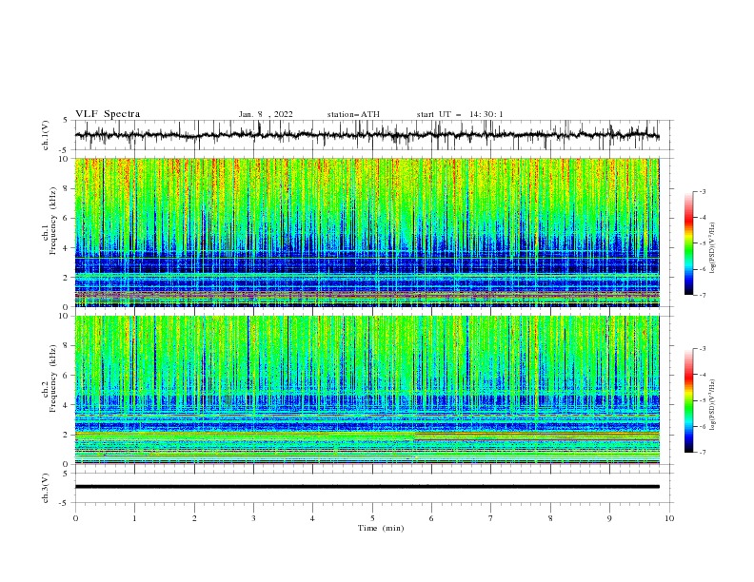Click time axis tick label "0"
754x582 pixels.
75,518
